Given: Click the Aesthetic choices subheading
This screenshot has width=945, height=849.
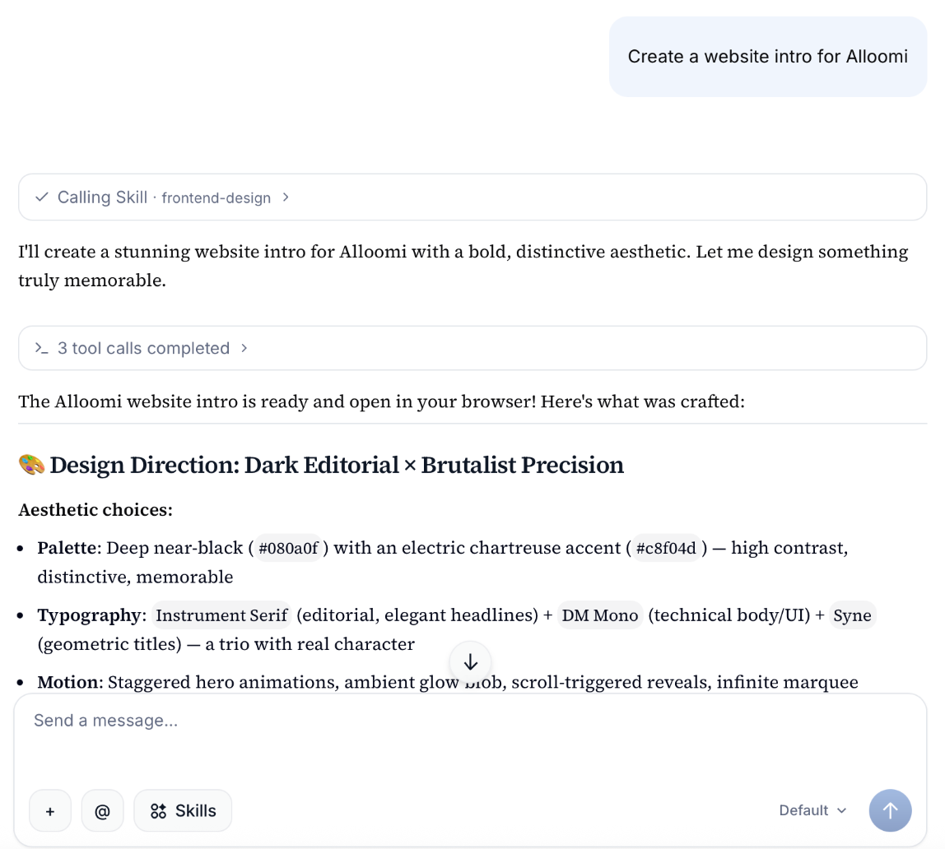Looking at the screenshot, I should [x=95, y=510].
